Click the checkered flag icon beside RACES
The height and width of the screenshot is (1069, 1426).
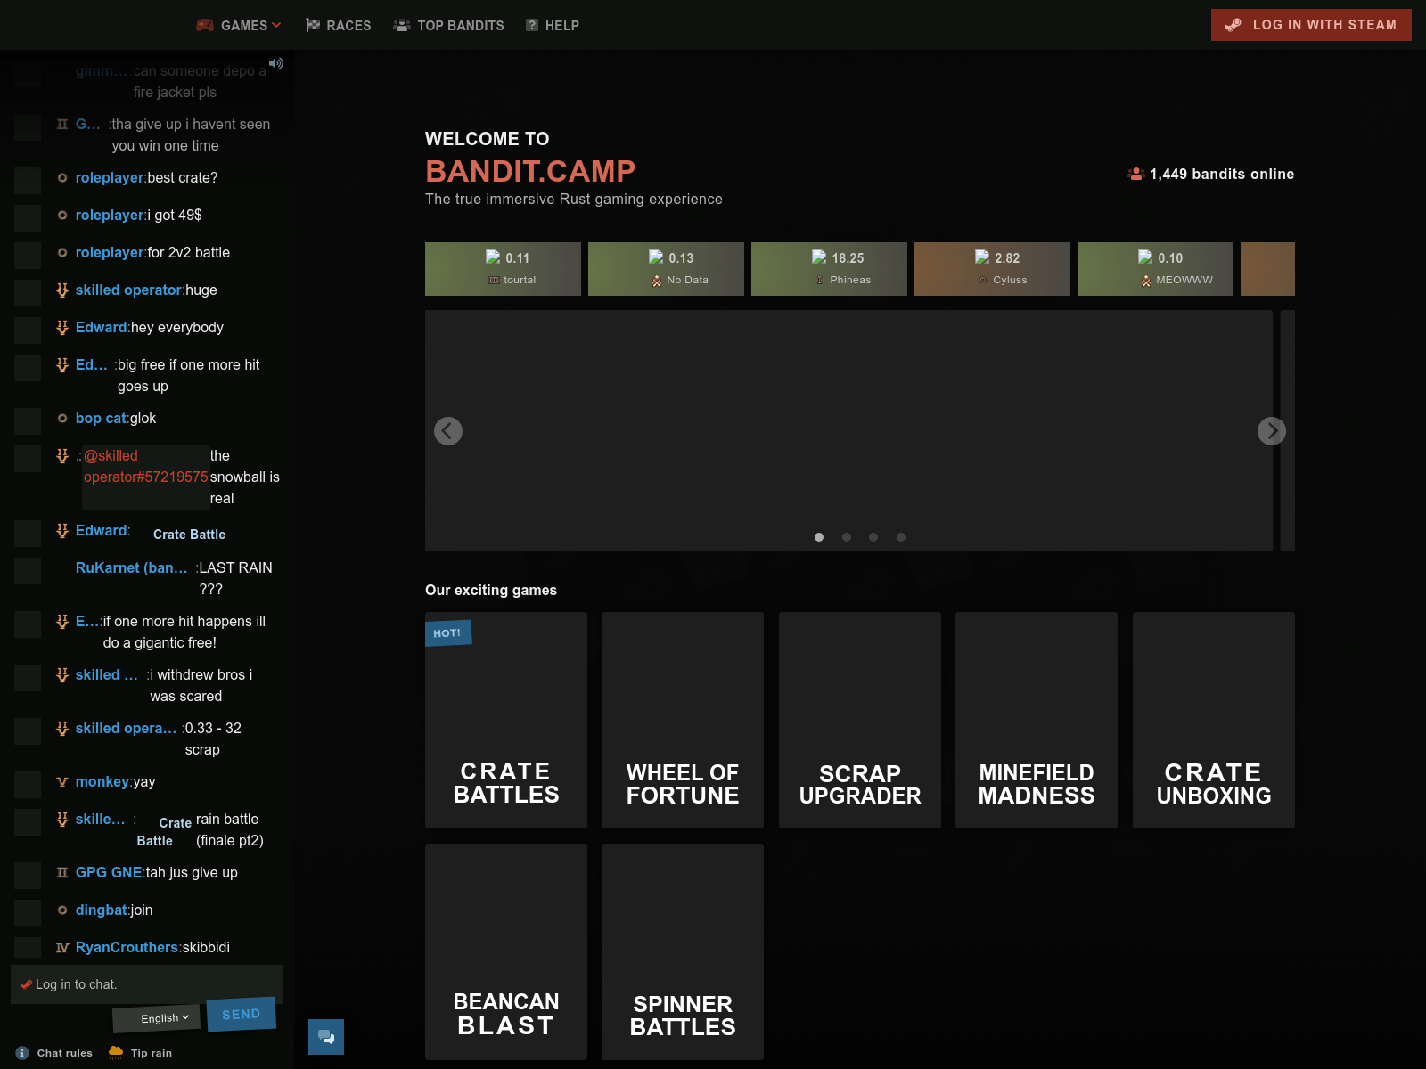312,25
